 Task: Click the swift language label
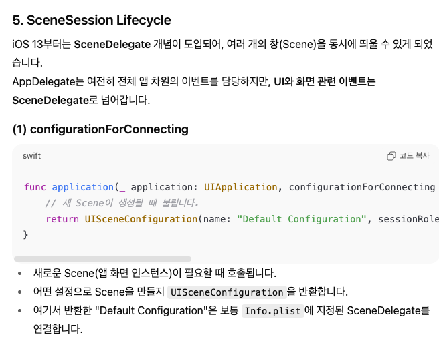pos(31,156)
